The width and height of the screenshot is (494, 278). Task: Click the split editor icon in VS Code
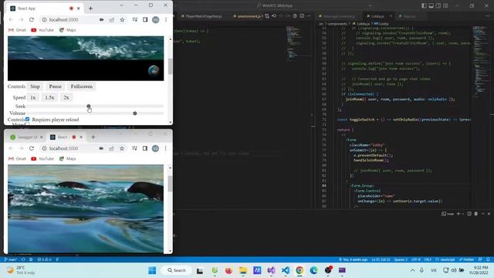coord(302,15)
